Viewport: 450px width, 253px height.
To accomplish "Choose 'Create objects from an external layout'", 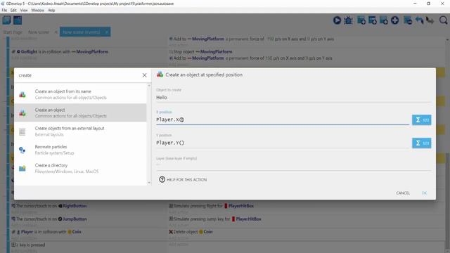I will click(80, 131).
